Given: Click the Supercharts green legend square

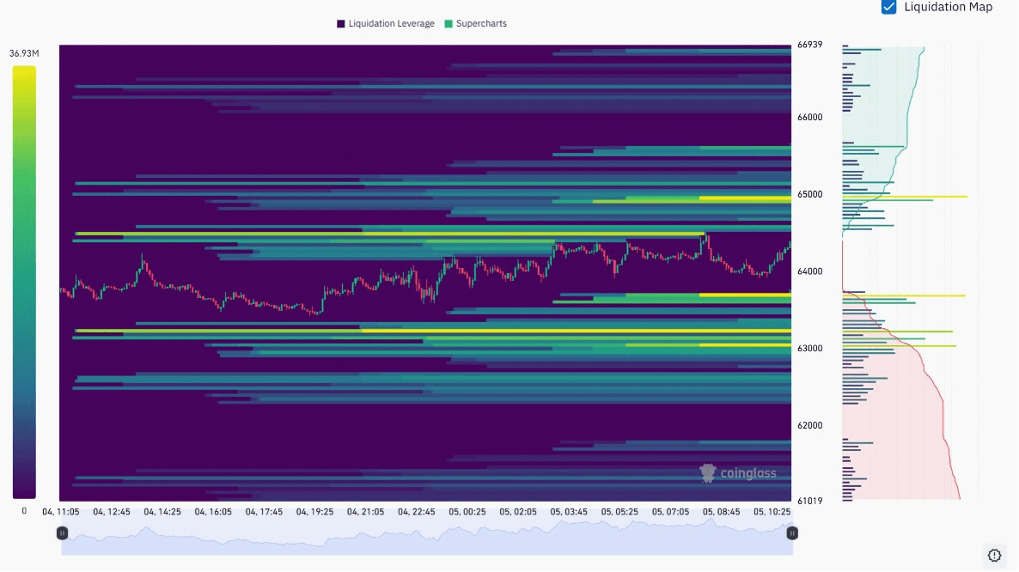Looking at the screenshot, I should tap(448, 23).
